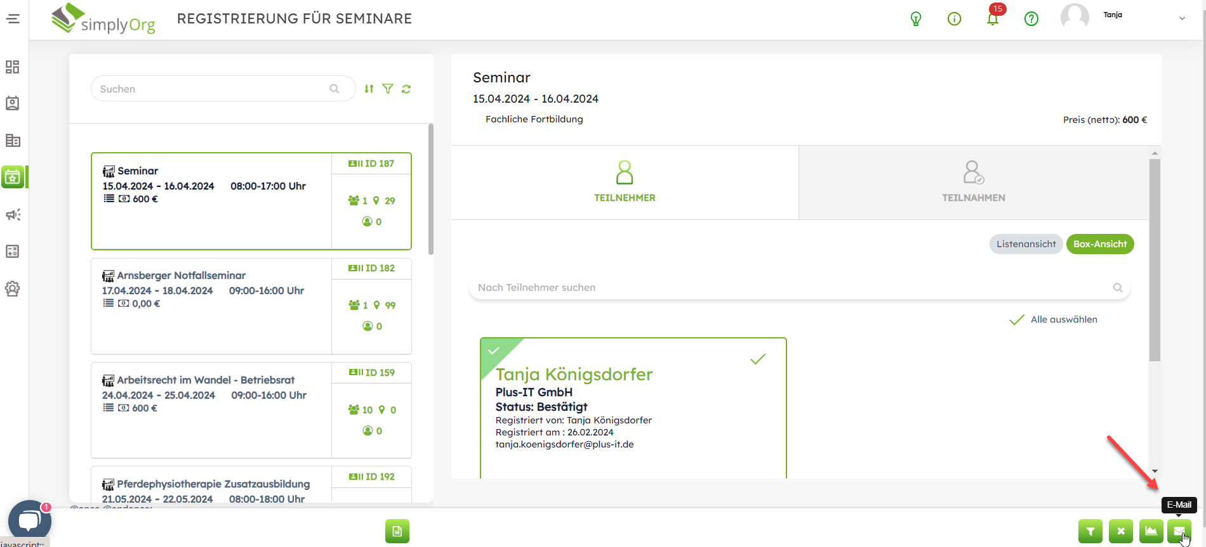The height and width of the screenshot is (547, 1206).
Task: Deselect Tanja Königsdorfer participant checkmark
Action: pyautogui.click(x=758, y=359)
